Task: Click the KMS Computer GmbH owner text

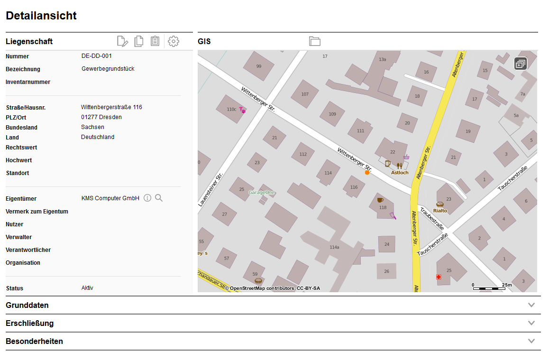Action: coord(110,198)
